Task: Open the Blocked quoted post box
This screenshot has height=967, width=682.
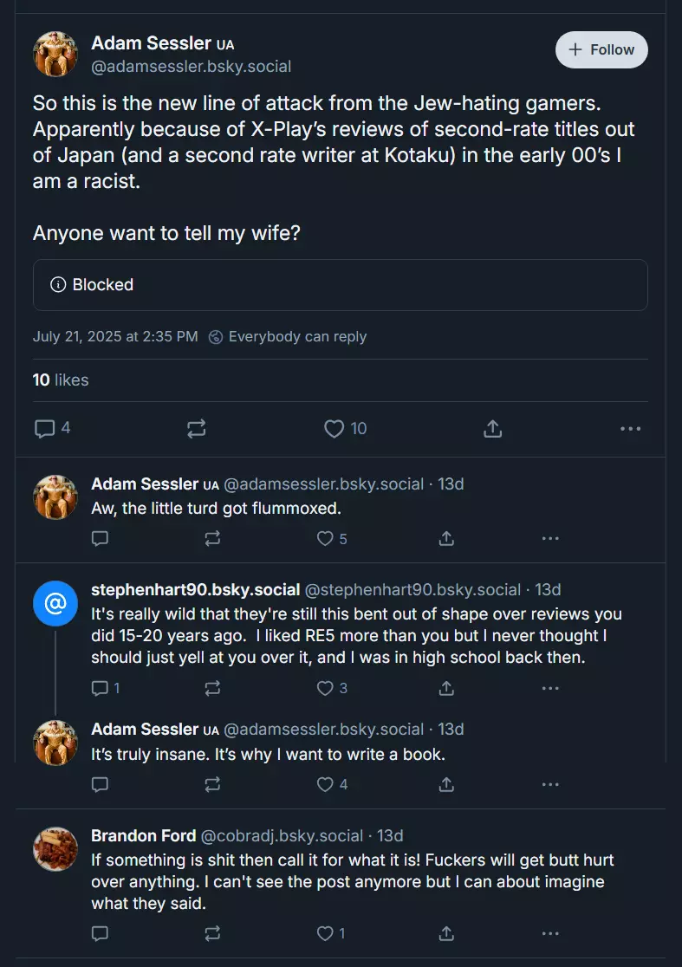Action: click(x=341, y=285)
